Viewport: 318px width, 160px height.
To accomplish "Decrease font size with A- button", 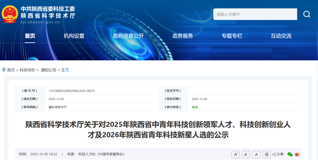I will click(246, 154).
